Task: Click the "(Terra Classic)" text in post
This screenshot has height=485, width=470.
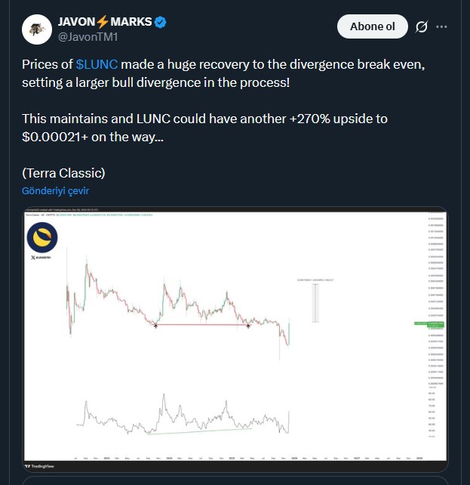Action: click(x=64, y=172)
